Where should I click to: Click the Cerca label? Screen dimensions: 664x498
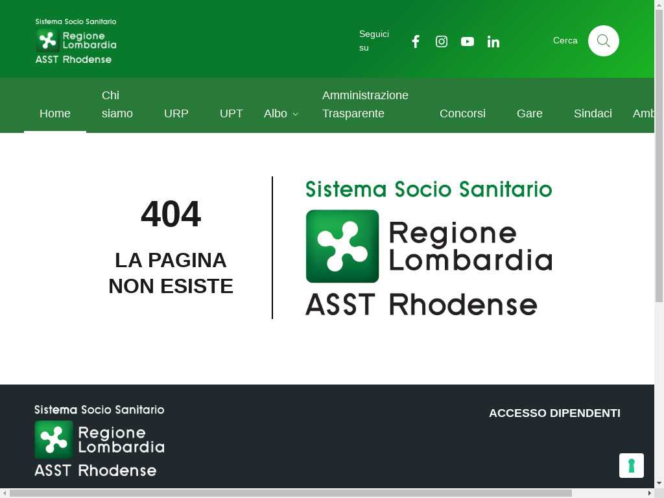point(565,41)
